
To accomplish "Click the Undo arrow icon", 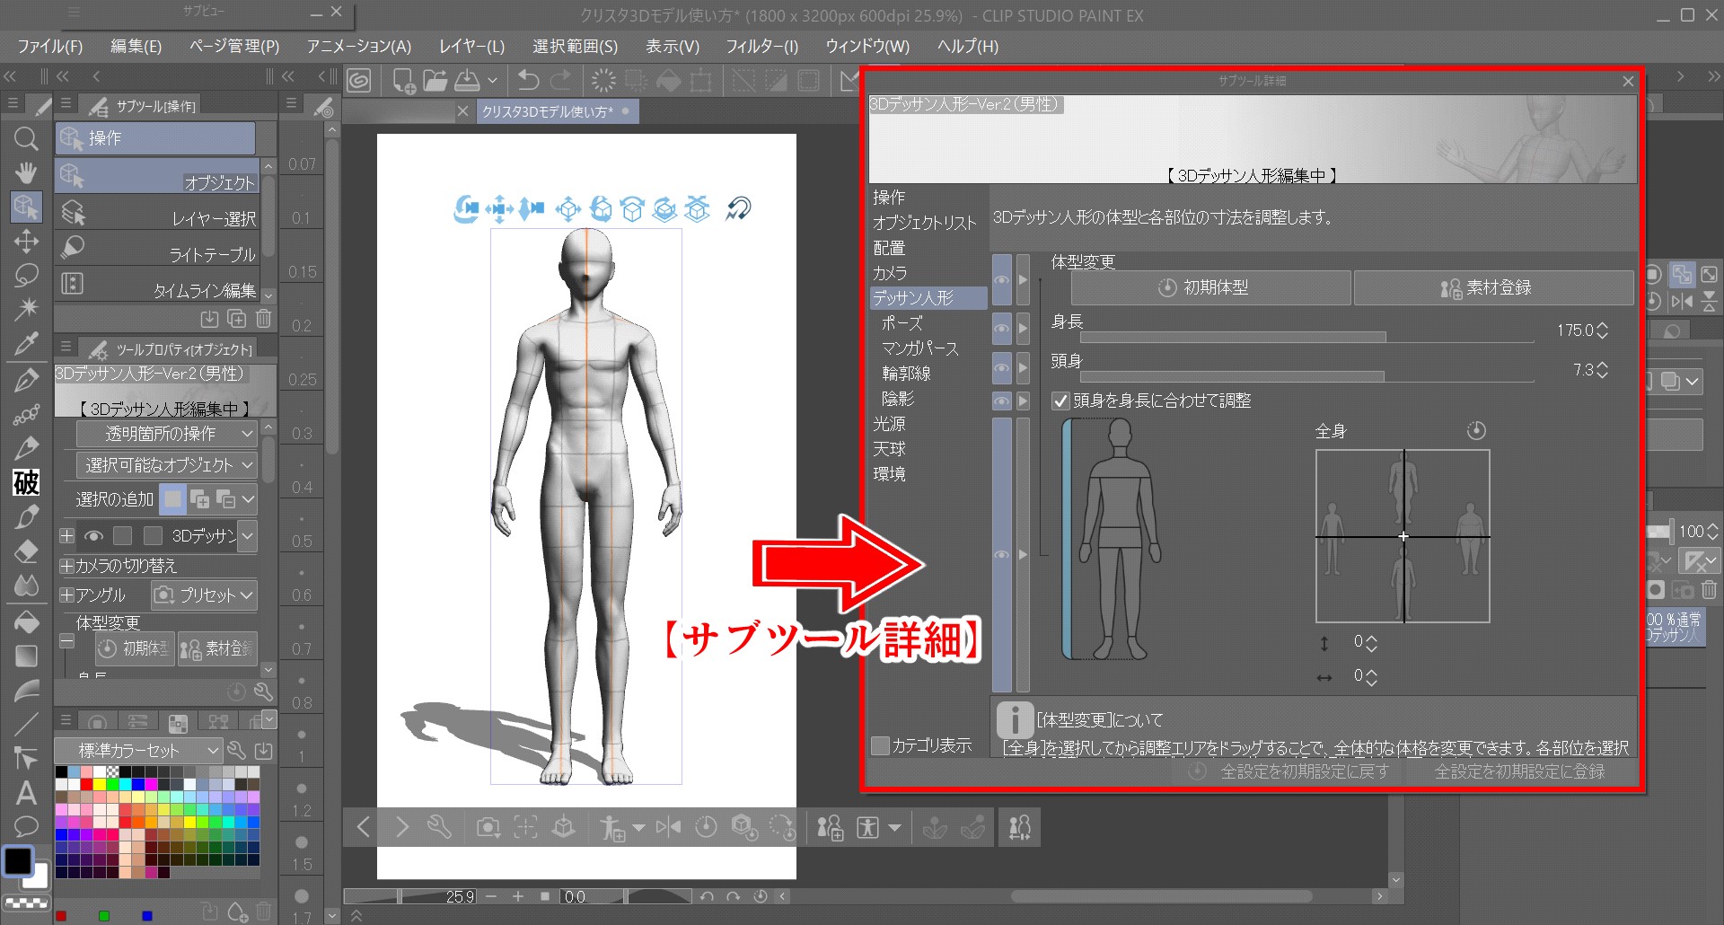I will [528, 81].
